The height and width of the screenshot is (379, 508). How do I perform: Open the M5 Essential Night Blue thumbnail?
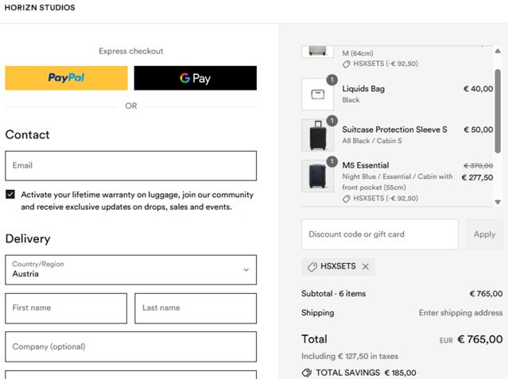pos(317,176)
